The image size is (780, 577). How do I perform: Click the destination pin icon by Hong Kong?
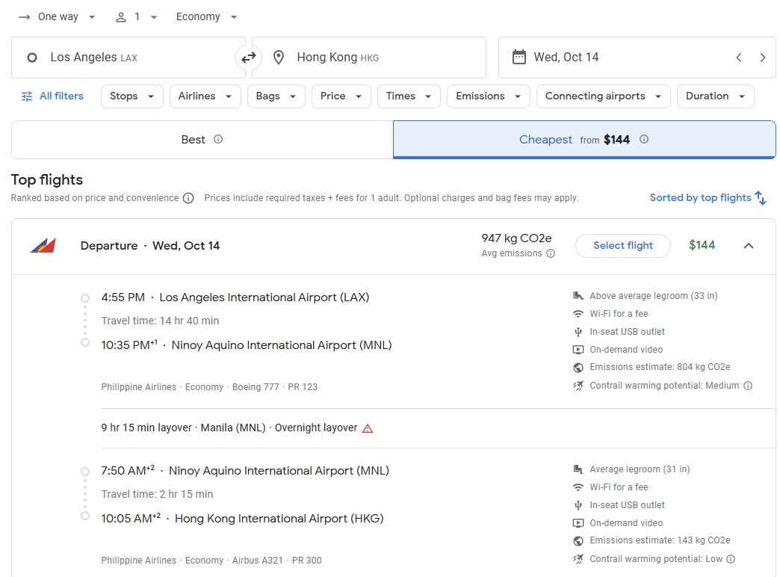[x=279, y=58]
